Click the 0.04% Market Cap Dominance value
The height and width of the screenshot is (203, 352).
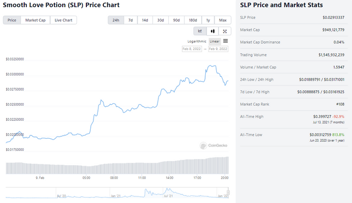(x=339, y=42)
